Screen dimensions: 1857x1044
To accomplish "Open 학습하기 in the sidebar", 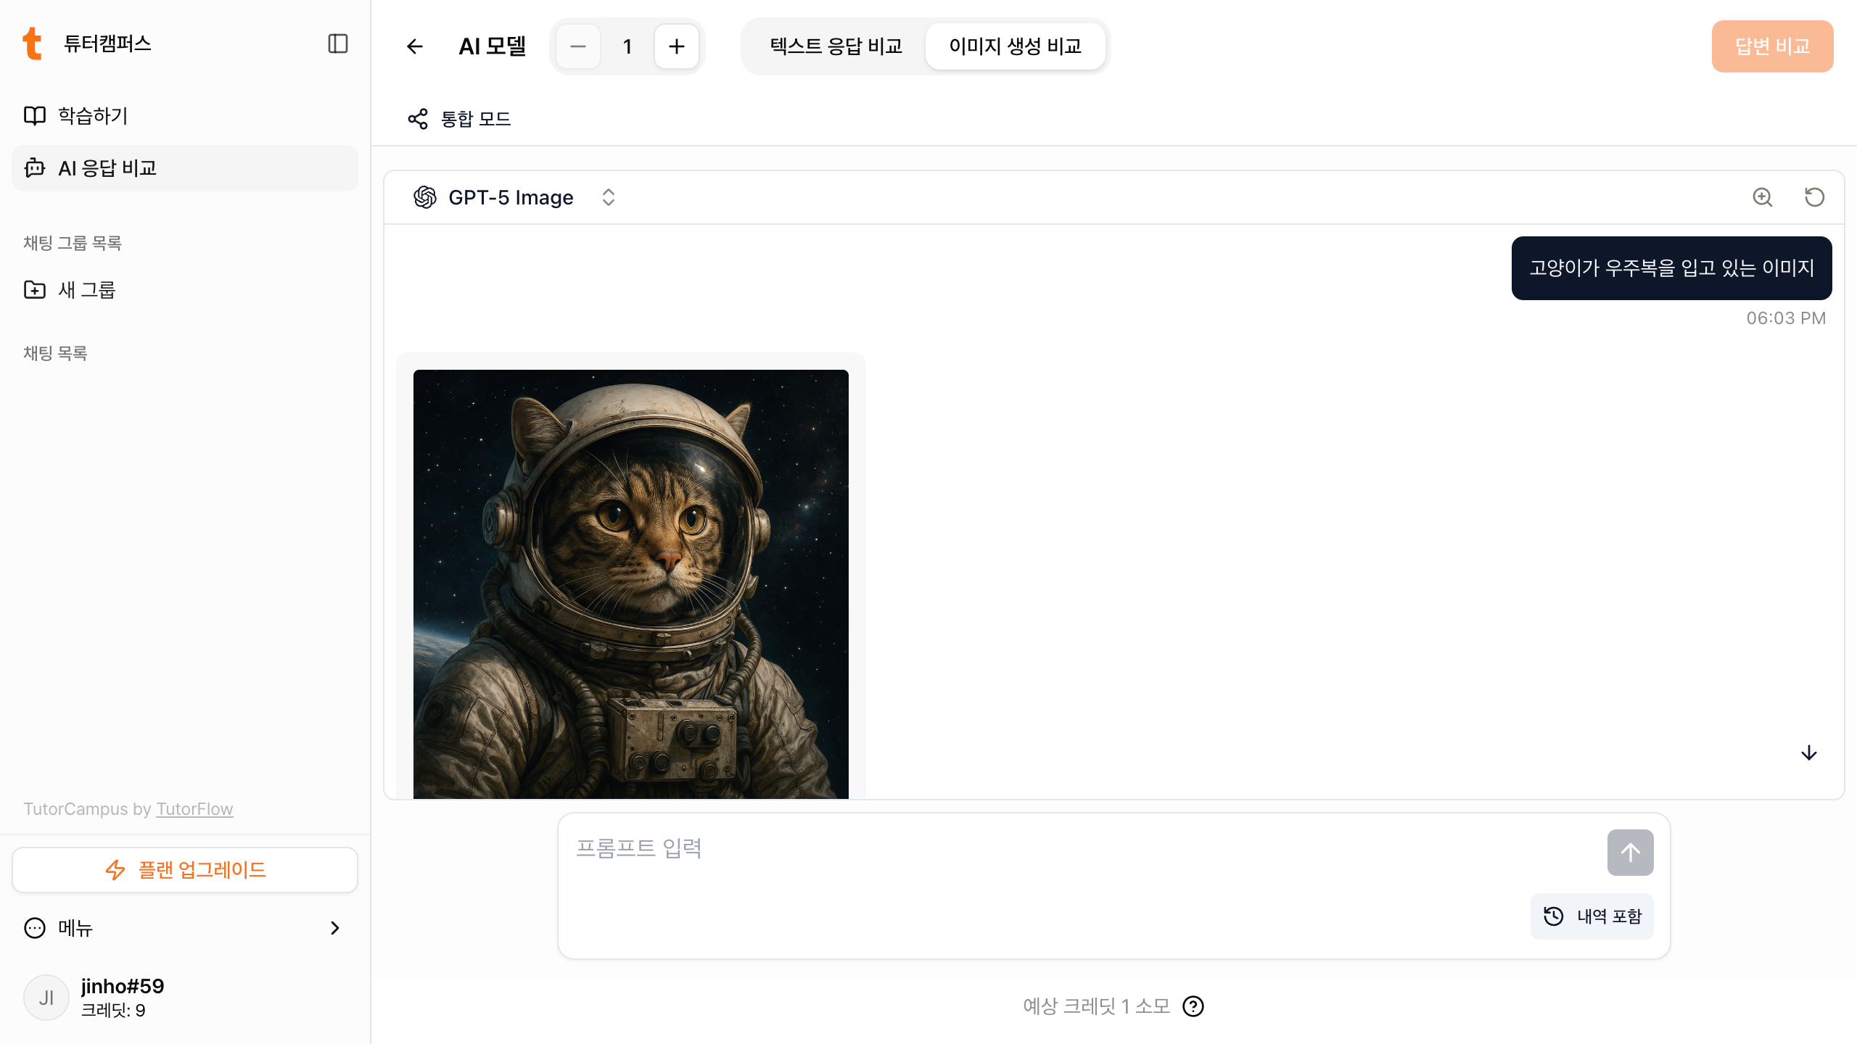I will click(x=185, y=116).
